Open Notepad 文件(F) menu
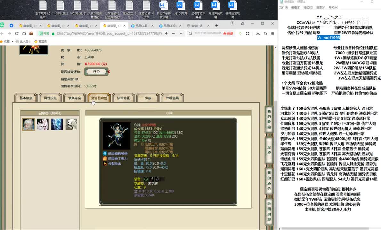This screenshot has width=381, height=230. (284, 8)
